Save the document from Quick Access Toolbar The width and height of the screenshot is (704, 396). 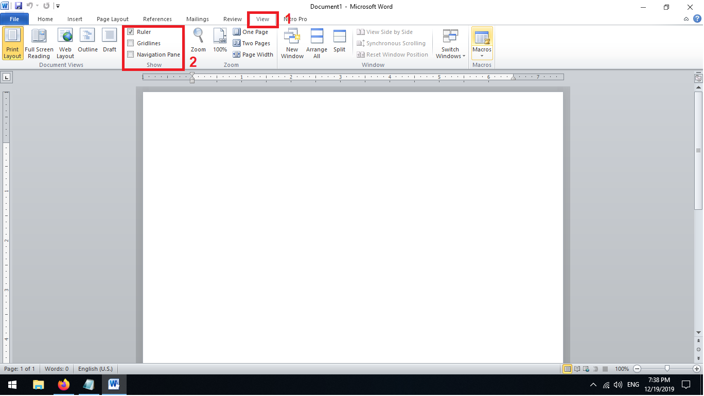click(19, 6)
